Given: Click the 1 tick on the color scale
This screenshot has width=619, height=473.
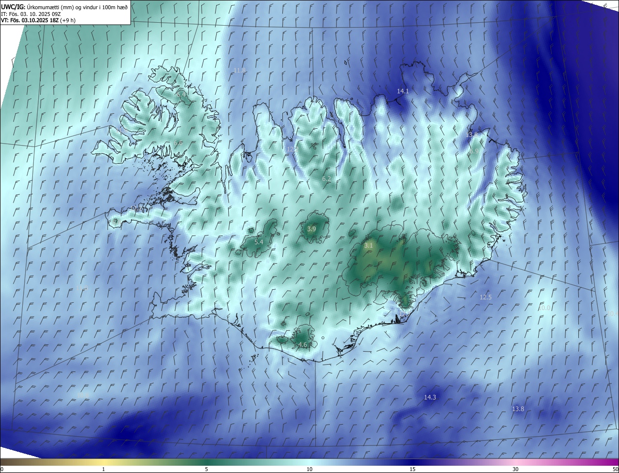Looking at the screenshot, I should coord(103,470).
